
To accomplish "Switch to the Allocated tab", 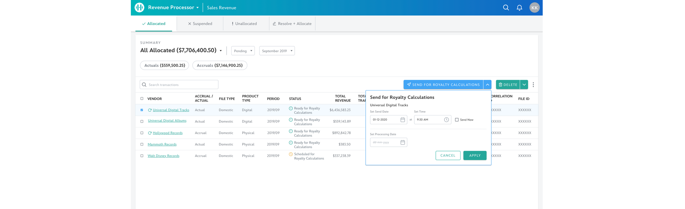I will pyautogui.click(x=154, y=24).
